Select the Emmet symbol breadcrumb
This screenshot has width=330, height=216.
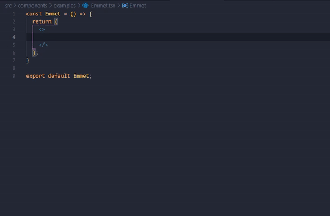[x=137, y=6]
